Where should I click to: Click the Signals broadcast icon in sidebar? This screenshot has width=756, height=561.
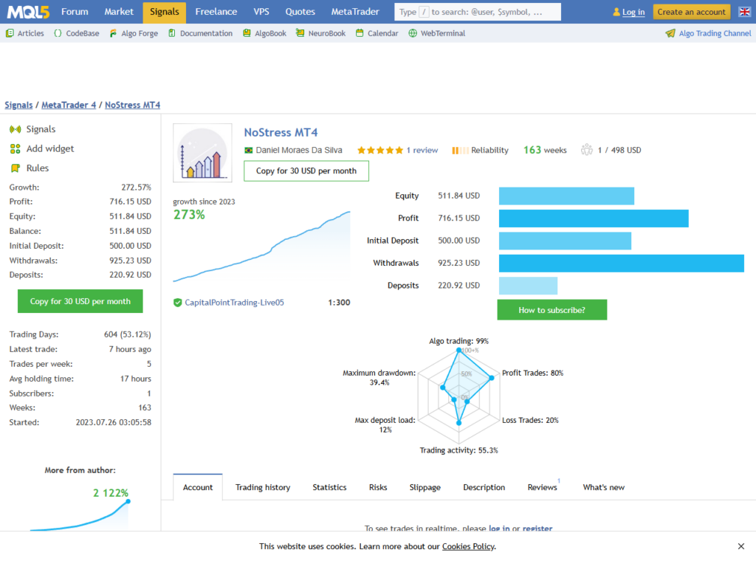click(16, 129)
